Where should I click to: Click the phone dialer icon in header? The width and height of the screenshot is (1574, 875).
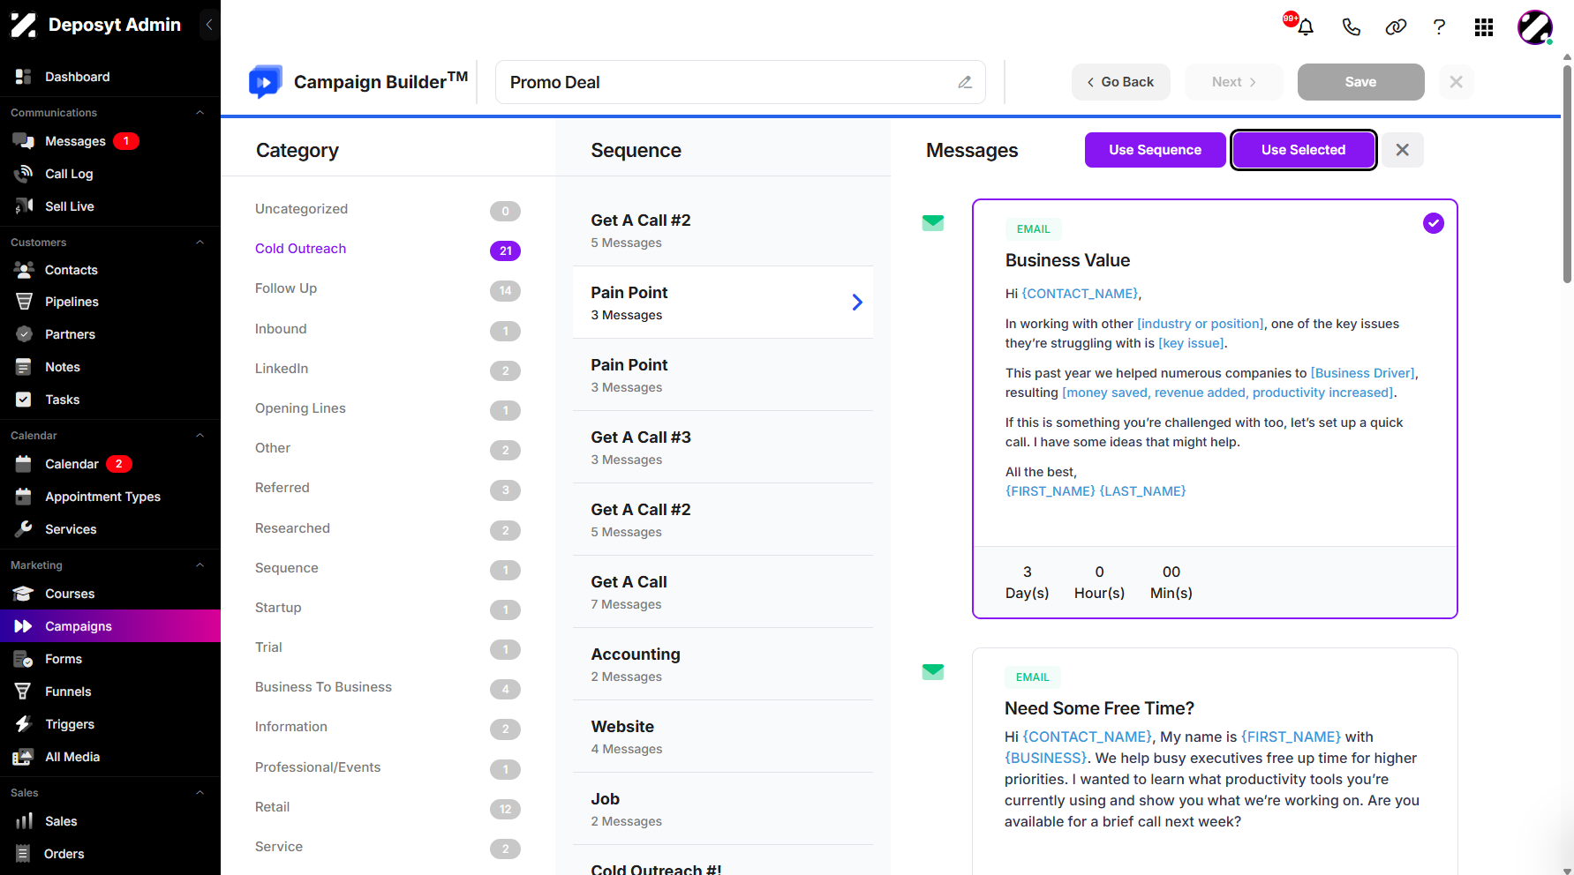pyautogui.click(x=1351, y=26)
